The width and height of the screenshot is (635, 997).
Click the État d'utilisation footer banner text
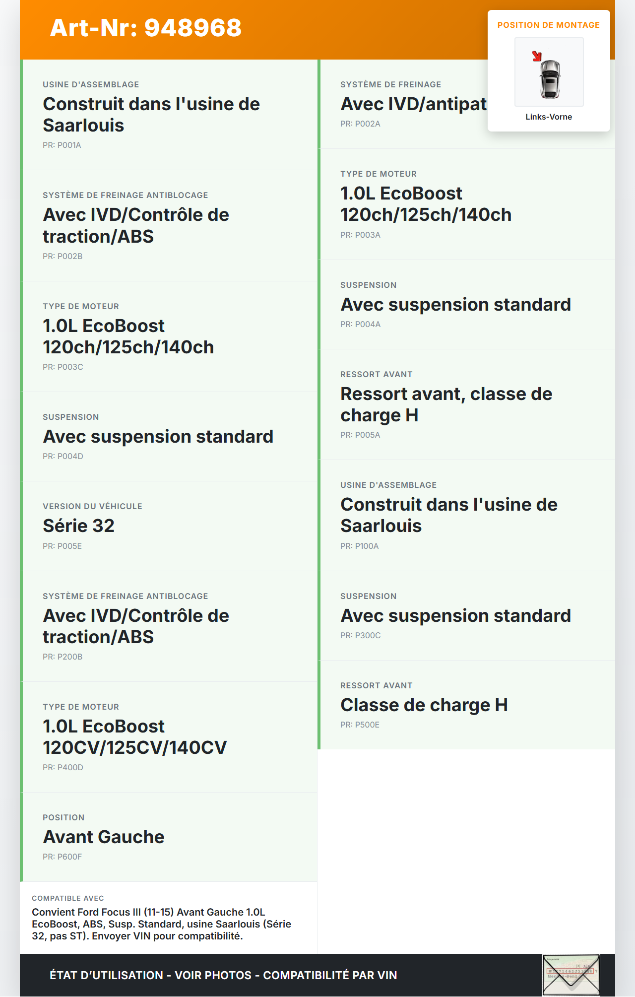tap(223, 975)
